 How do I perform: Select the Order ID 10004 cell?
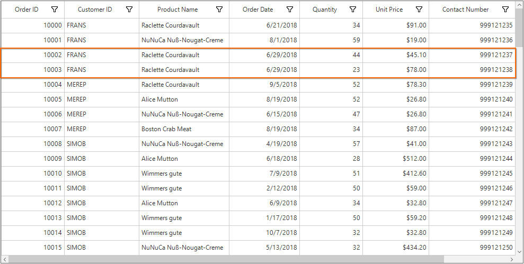(x=32, y=85)
